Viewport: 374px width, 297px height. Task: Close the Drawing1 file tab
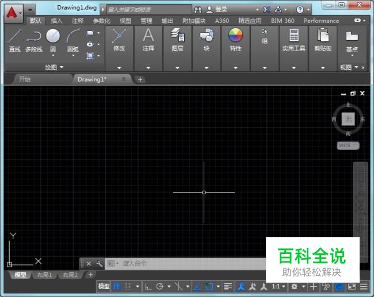[x=124, y=79]
